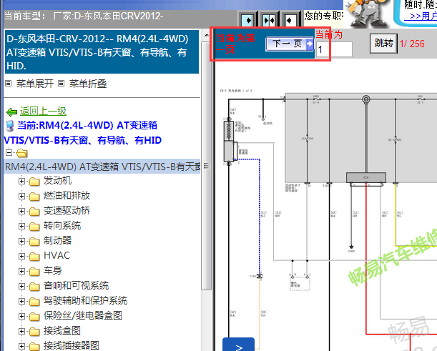The image size is (437, 351).
Task: Click the green back arrow icon
Action: (11, 112)
